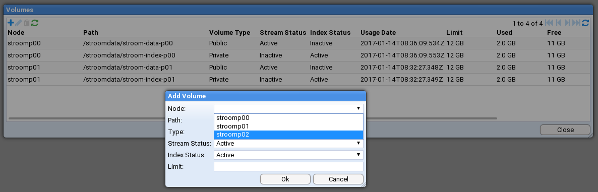Select stroomp02 from node list
This screenshot has height=192, width=598.
[288, 135]
